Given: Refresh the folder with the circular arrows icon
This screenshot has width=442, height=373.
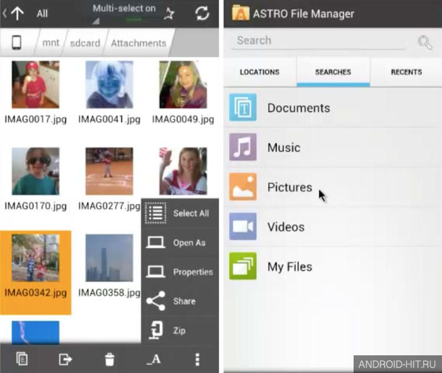Looking at the screenshot, I should pos(202,13).
